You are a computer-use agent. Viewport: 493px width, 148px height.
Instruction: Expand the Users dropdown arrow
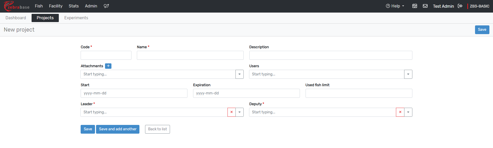coord(408,74)
